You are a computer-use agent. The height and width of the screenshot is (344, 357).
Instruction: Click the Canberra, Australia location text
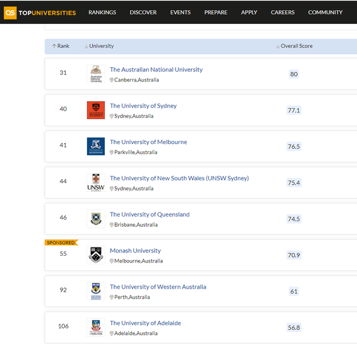137,80
